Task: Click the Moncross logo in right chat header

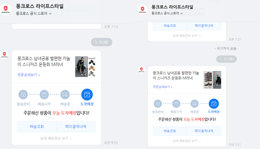Action: pyautogui.click(x=142, y=10)
